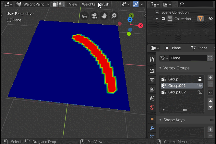Toggle face selection masking icon

coord(55,4)
